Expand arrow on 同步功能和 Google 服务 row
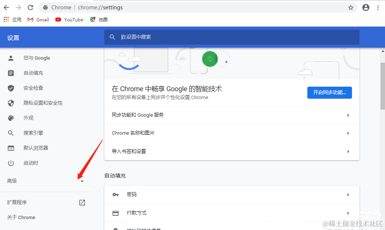 click(x=348, y=115)
